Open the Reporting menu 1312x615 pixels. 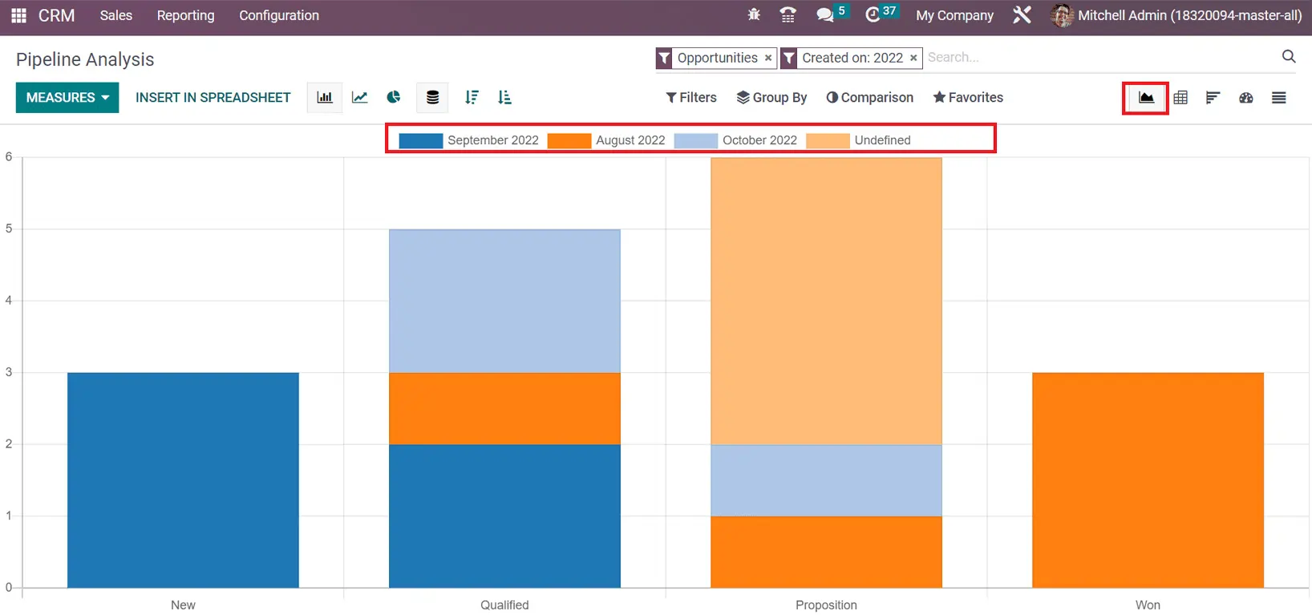click(x=185, y=15)
